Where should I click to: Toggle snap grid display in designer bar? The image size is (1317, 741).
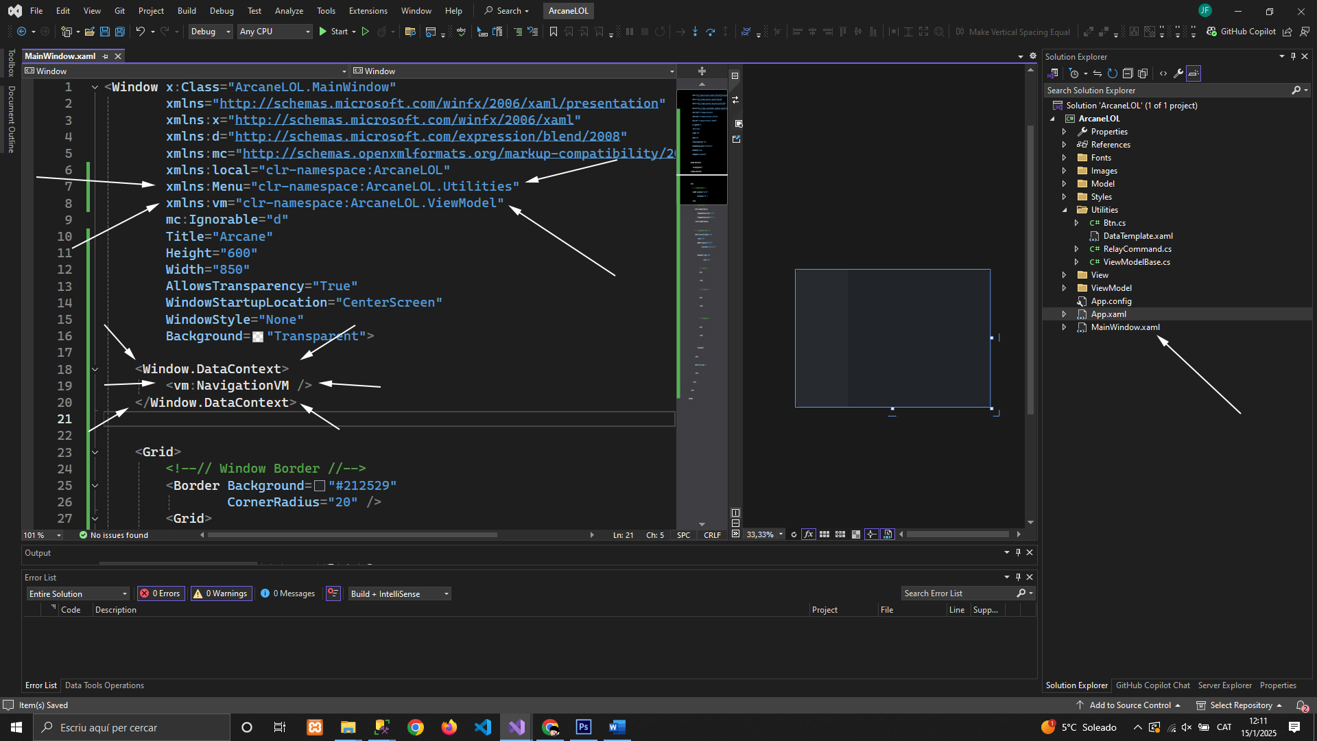coord(824,534)
